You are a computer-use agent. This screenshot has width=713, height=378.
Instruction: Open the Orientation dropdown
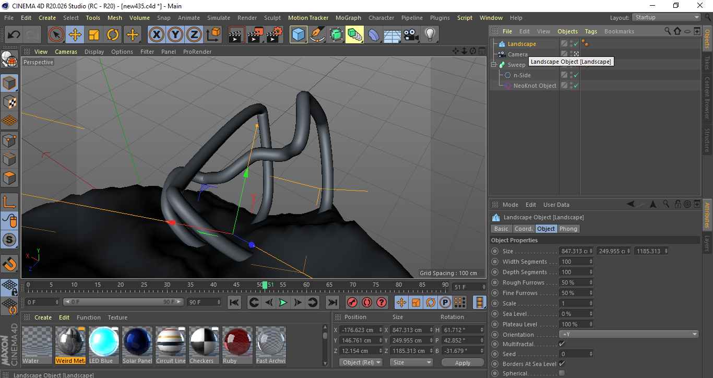629,335
